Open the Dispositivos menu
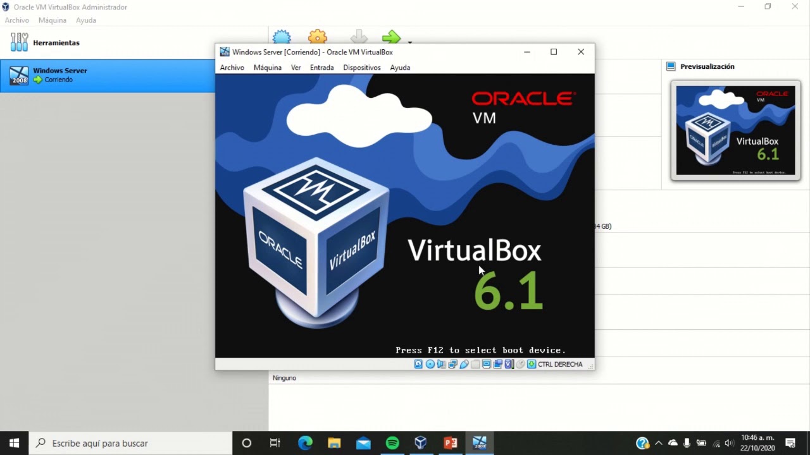Image resolution: width=810 pixels, height=455 pixels. tap(362, 68)
